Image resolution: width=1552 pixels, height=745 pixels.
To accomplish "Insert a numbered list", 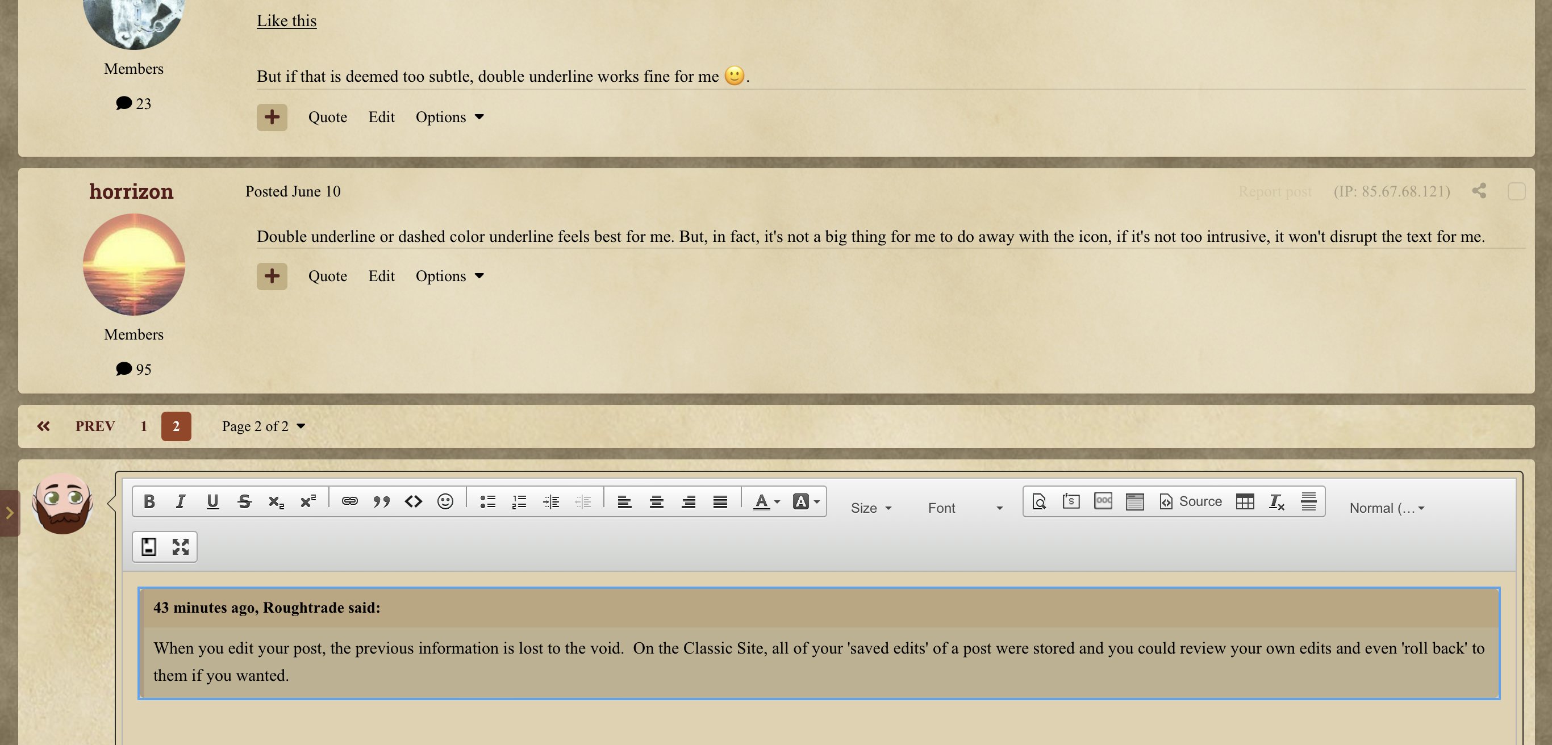I will tap(519, 501).
